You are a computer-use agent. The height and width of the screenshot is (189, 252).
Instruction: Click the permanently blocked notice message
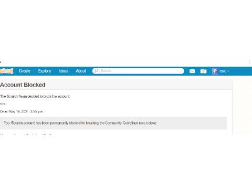(80, 123)
